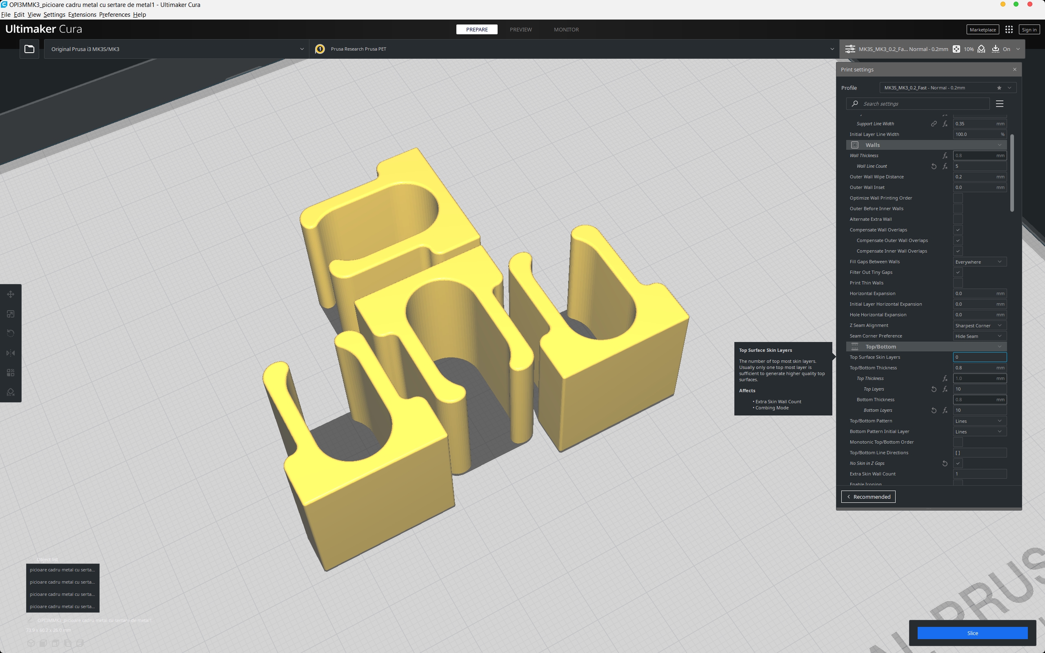The image size is (1045, 653).
Task: Switch to Recommended print settings
Action: tap(868, 497)
